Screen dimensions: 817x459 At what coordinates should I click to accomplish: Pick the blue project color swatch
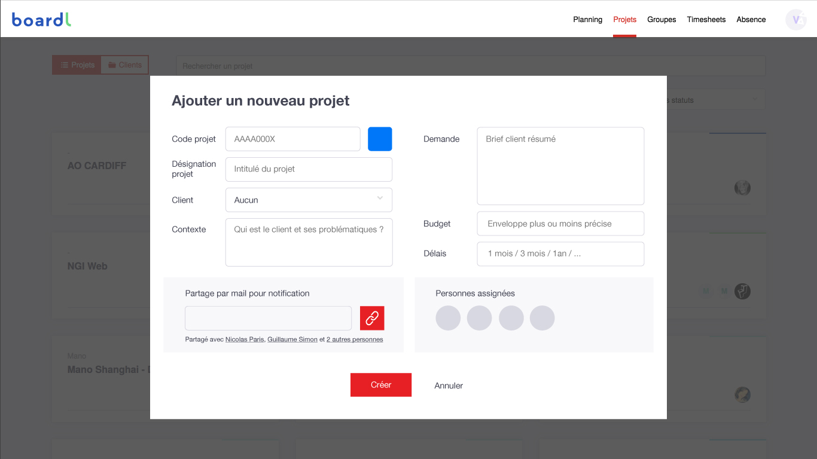(380, 139)
